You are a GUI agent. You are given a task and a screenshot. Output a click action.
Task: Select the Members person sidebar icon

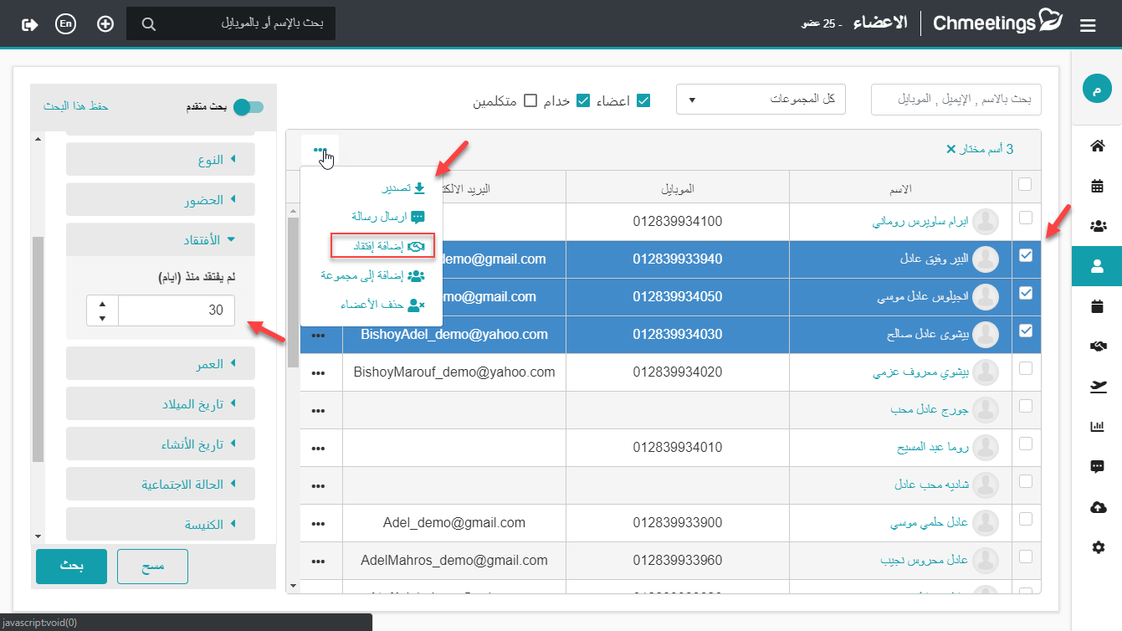pyautogui.click(x=1098, y=266)
